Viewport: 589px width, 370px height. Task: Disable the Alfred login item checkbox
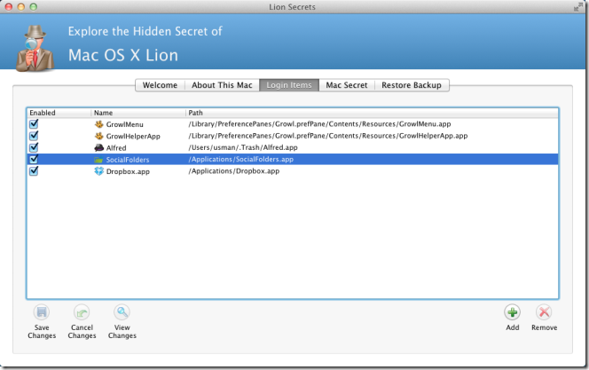tap(34, 147)
